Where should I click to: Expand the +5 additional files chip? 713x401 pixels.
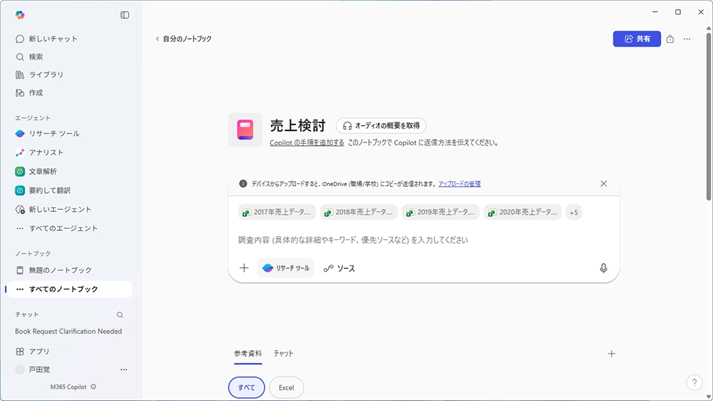pos(574,213)
